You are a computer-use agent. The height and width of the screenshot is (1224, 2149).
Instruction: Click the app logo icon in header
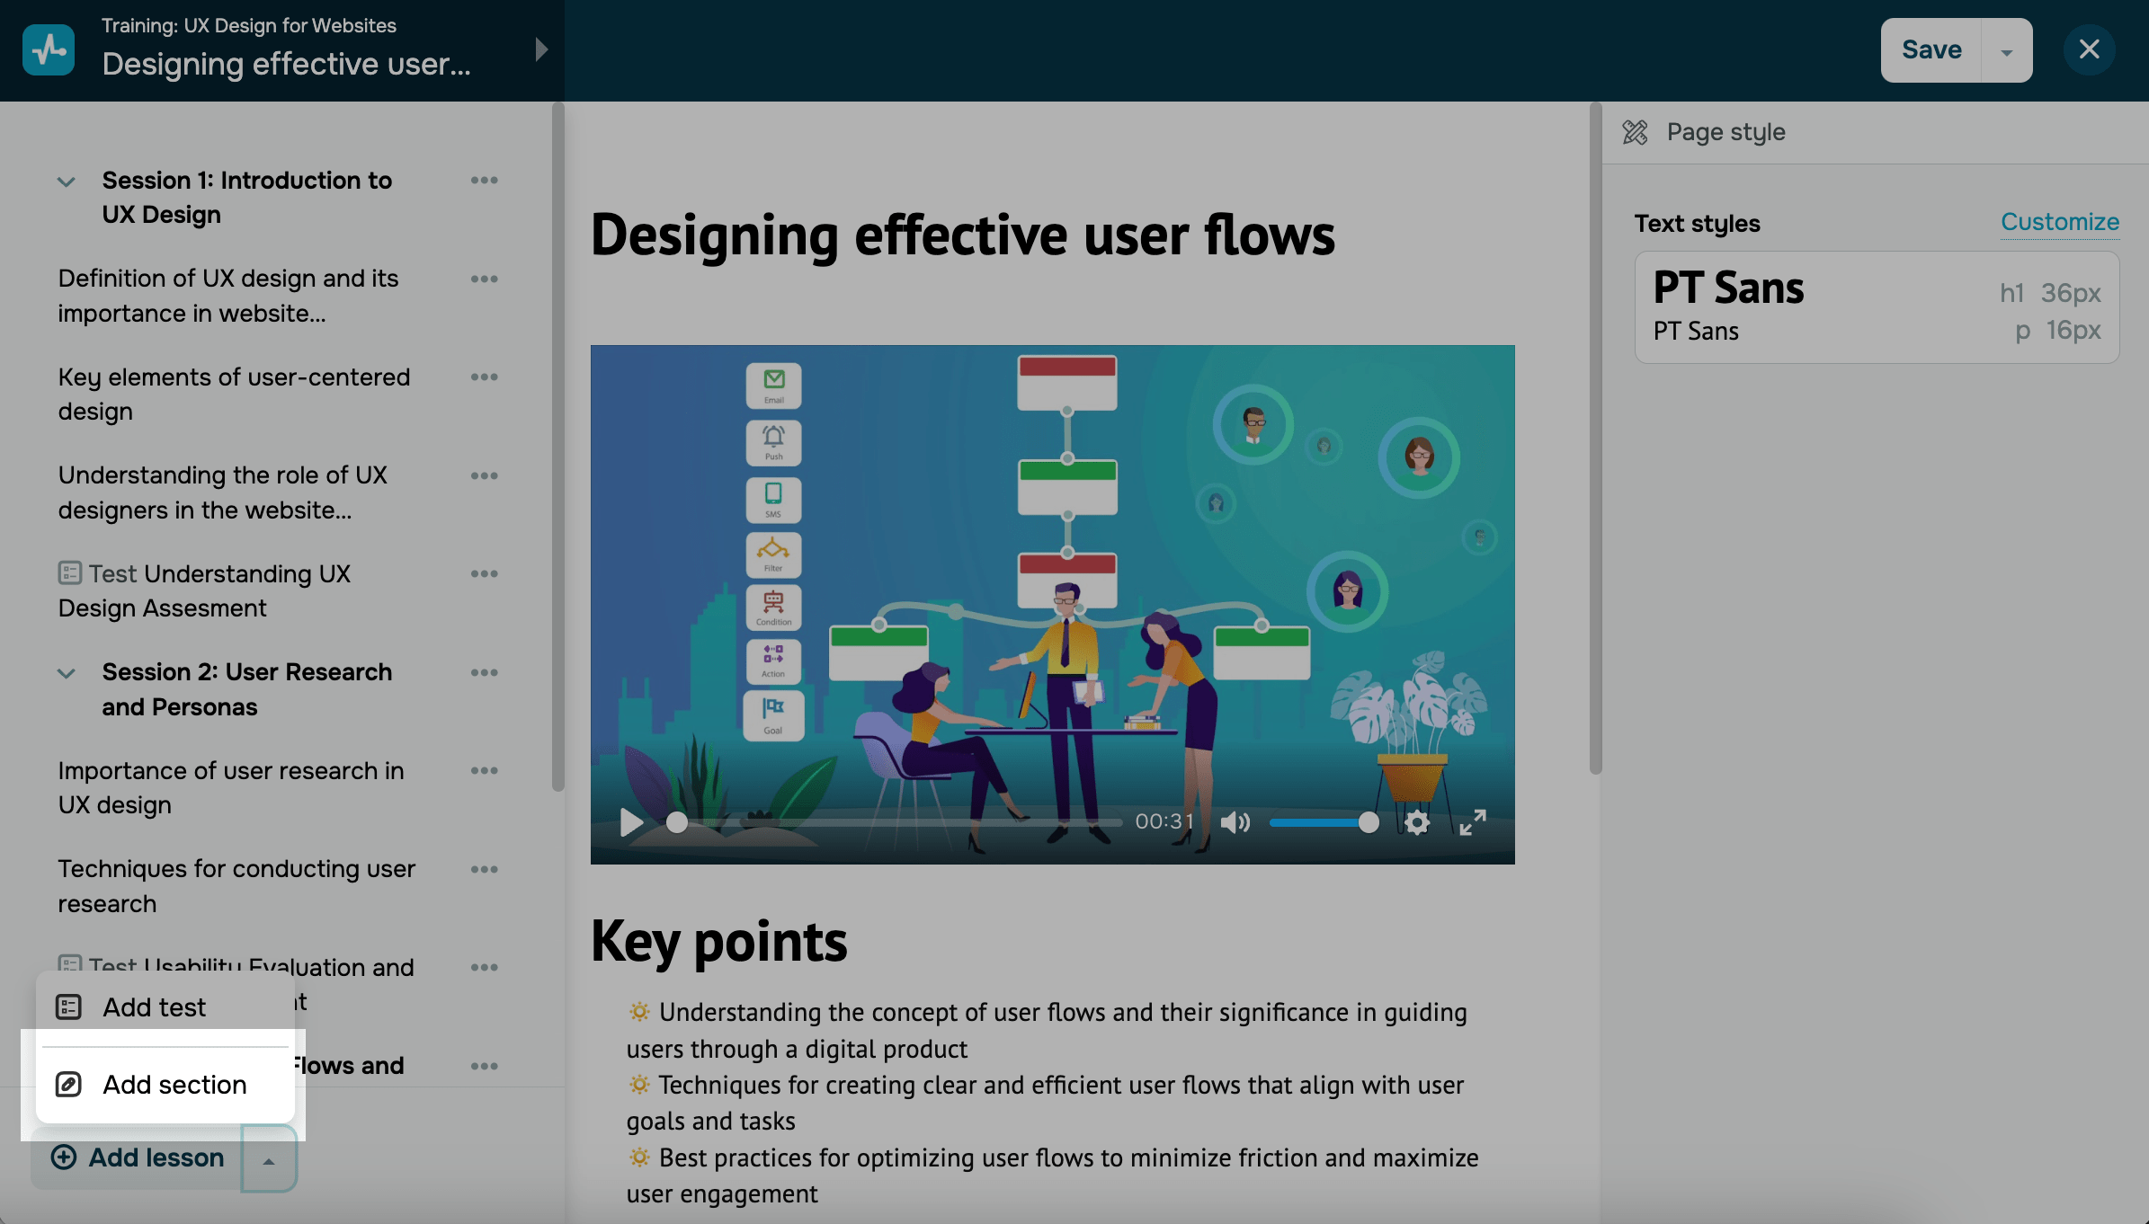point(49,49)
